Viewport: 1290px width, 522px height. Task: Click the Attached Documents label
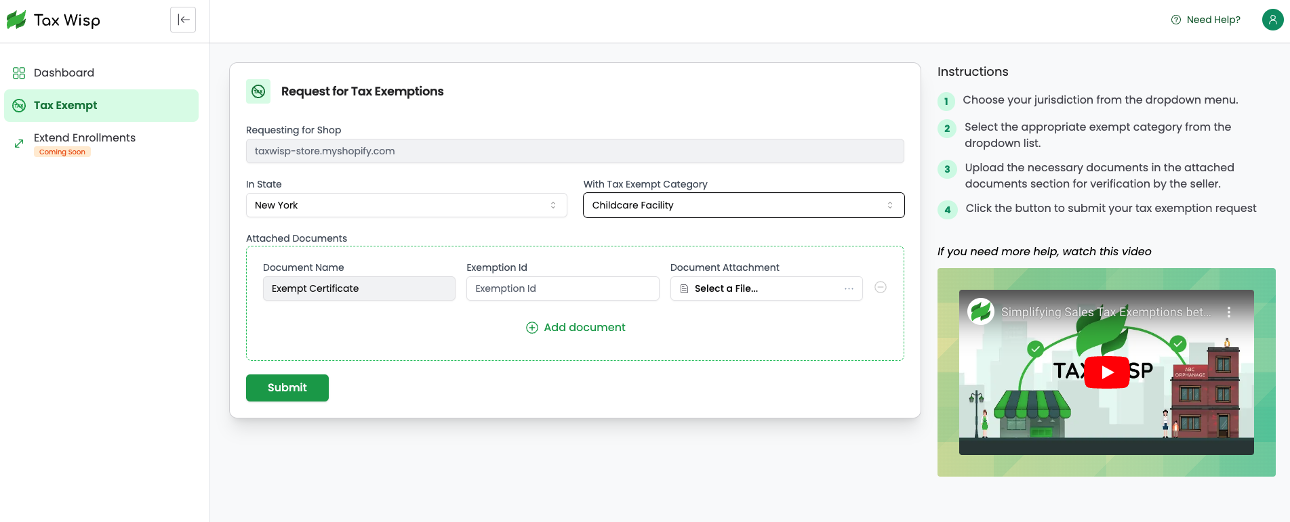296,238
